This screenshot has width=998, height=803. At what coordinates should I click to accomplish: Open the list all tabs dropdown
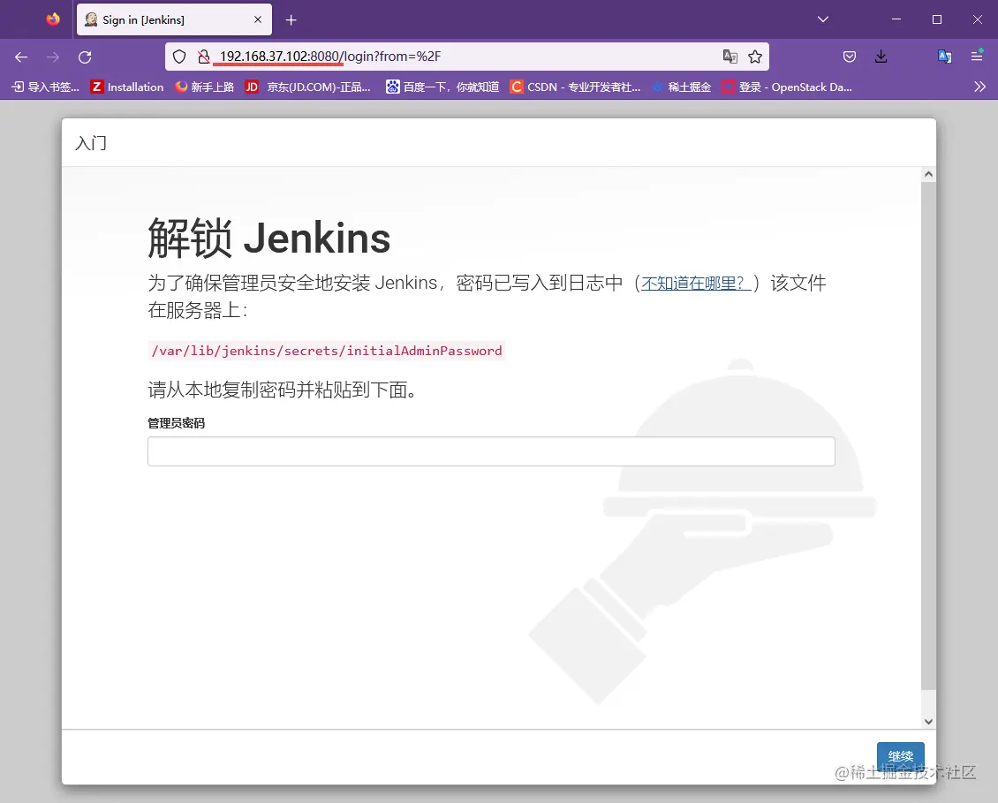[x=823, y=19]
